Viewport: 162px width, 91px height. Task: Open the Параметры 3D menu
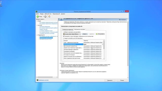(56, 14)
